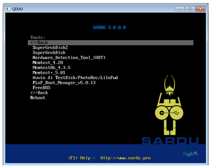The image size is (212, 168).
Task: Click the QEMU title bar text
Action: coord(18,9)
